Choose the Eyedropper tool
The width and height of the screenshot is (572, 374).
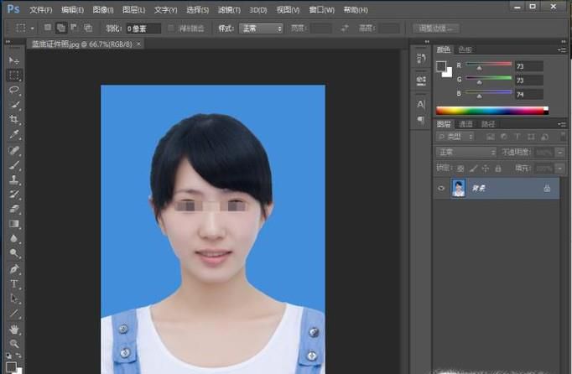tap(14, 134)
